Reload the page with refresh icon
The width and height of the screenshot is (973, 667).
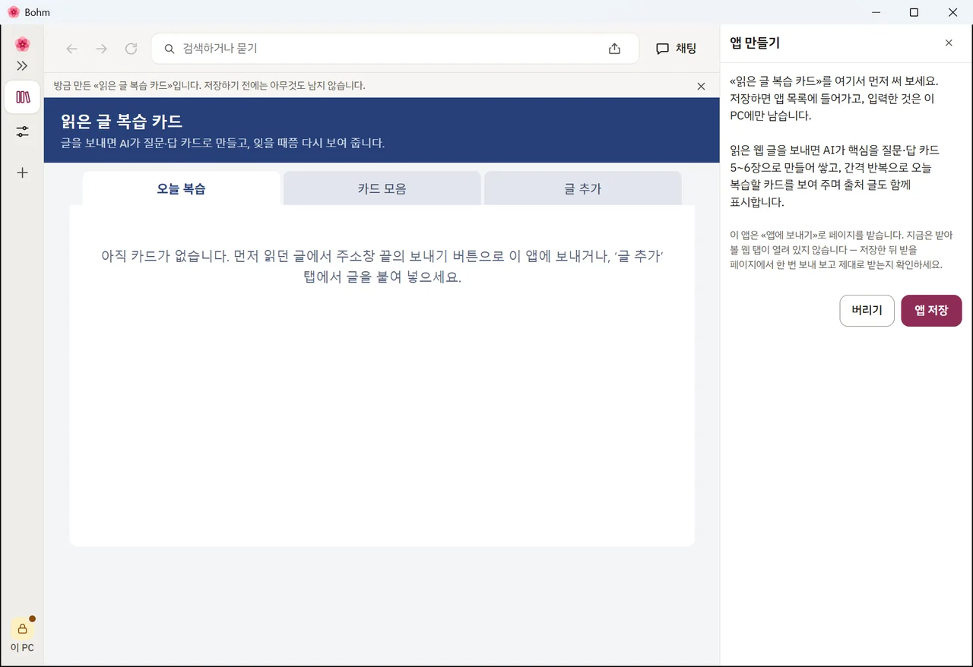pos(131,49)
